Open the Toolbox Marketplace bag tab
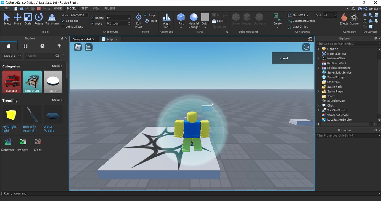381x201 pixels. (9, 46)
